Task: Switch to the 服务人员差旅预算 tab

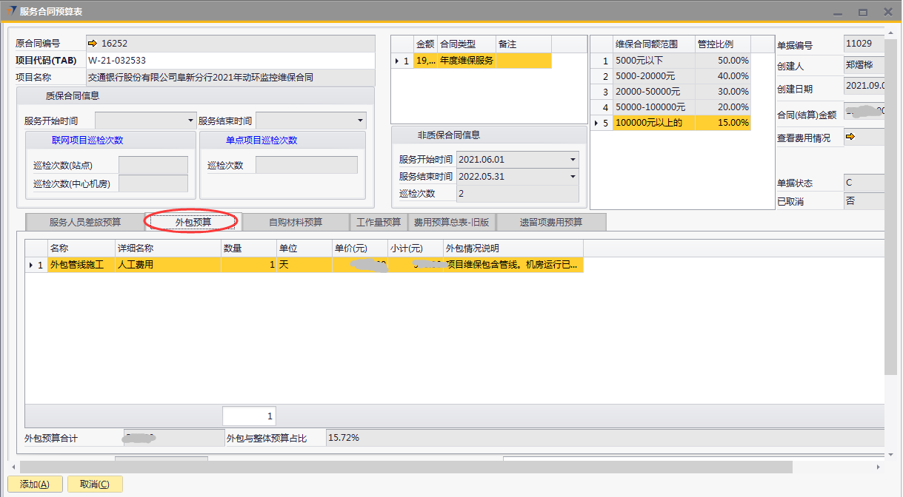Action: (x=85, y=222)
